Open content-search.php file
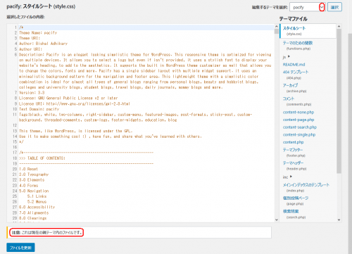 pos(300,127)
